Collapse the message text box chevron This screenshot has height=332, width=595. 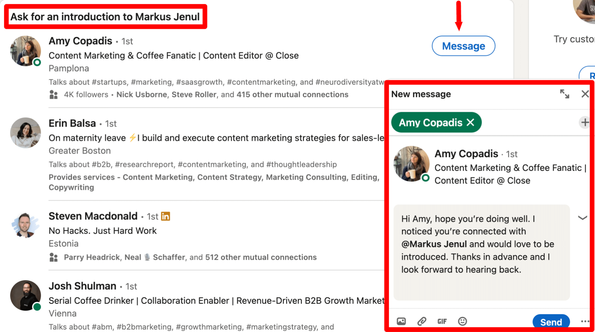click(582, 218)
